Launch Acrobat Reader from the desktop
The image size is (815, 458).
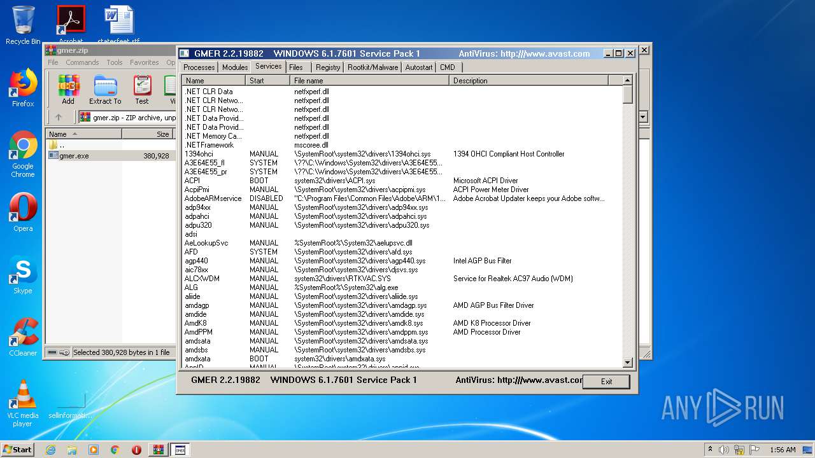coord(71,25)
